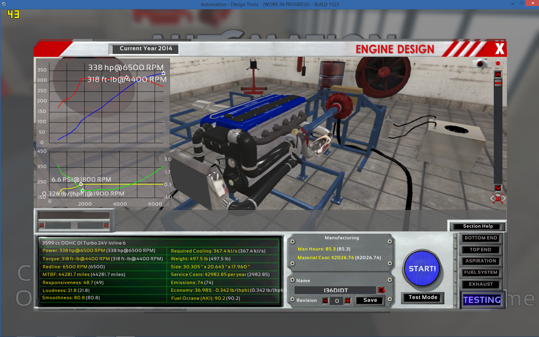The height and width of the screenshot is (337, 539).
Task: Click the camera screenshot icon
Action: point(480,64)
